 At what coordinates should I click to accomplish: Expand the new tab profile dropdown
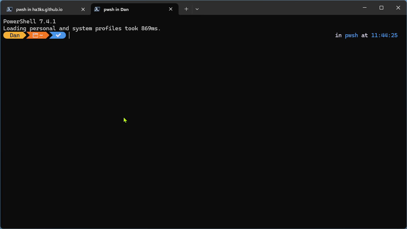[197, 9]
